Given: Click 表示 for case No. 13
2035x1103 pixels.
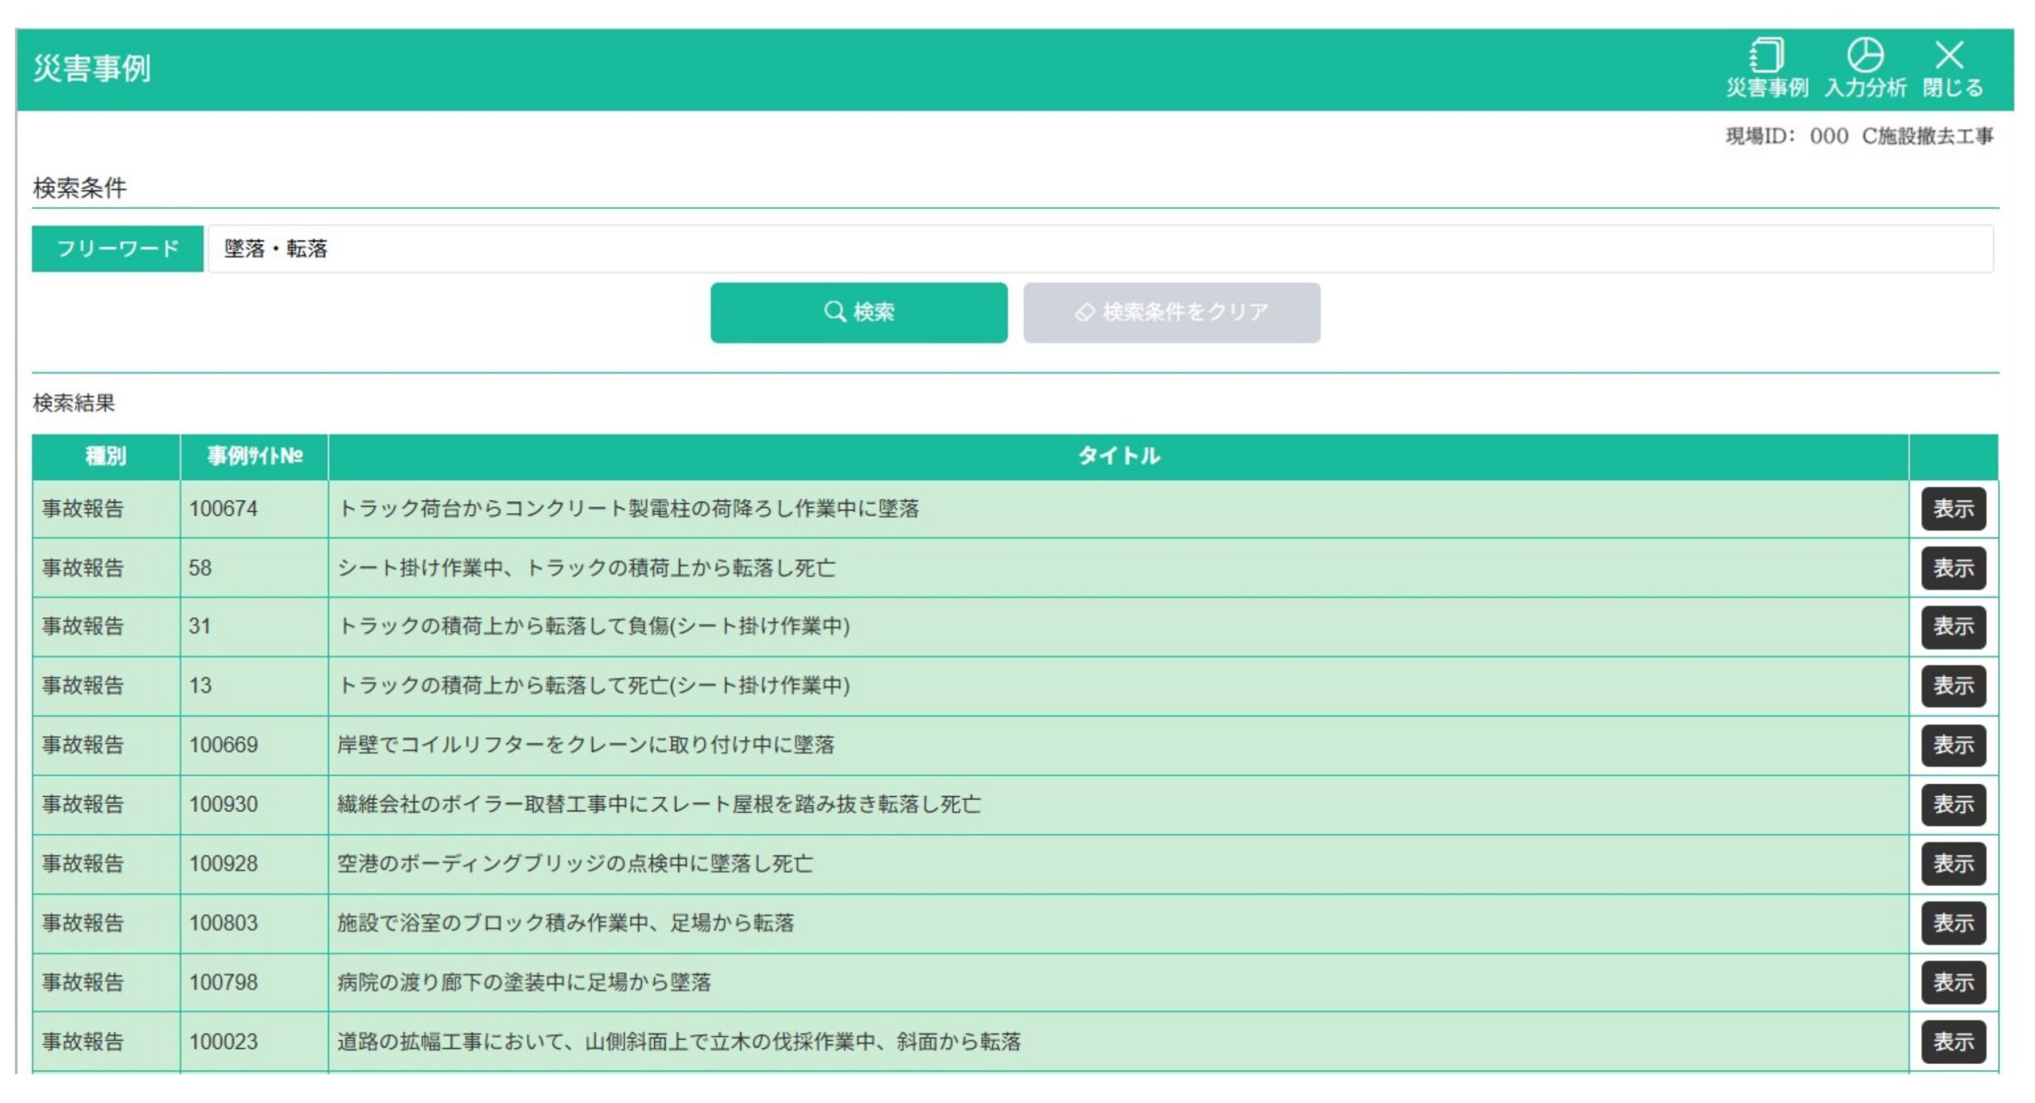Looking at the screenshot, I should (1953, 686).
